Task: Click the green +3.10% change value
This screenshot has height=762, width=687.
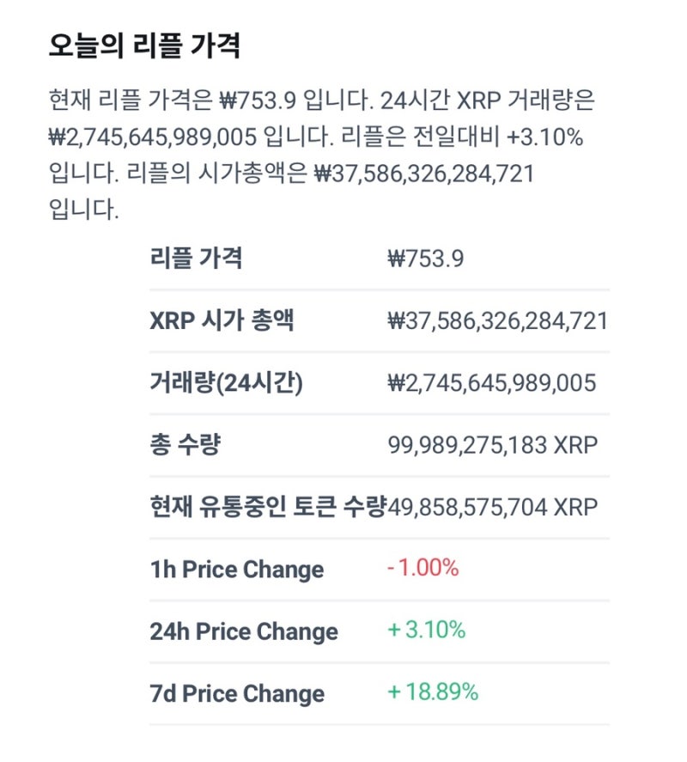Action: [426, 630]
